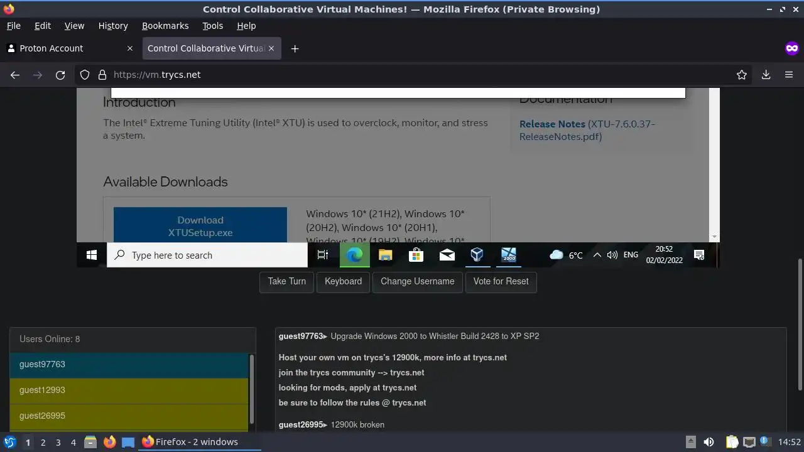Click the users list scrollbar
The image size is (804, 452).
pos(252,389)
